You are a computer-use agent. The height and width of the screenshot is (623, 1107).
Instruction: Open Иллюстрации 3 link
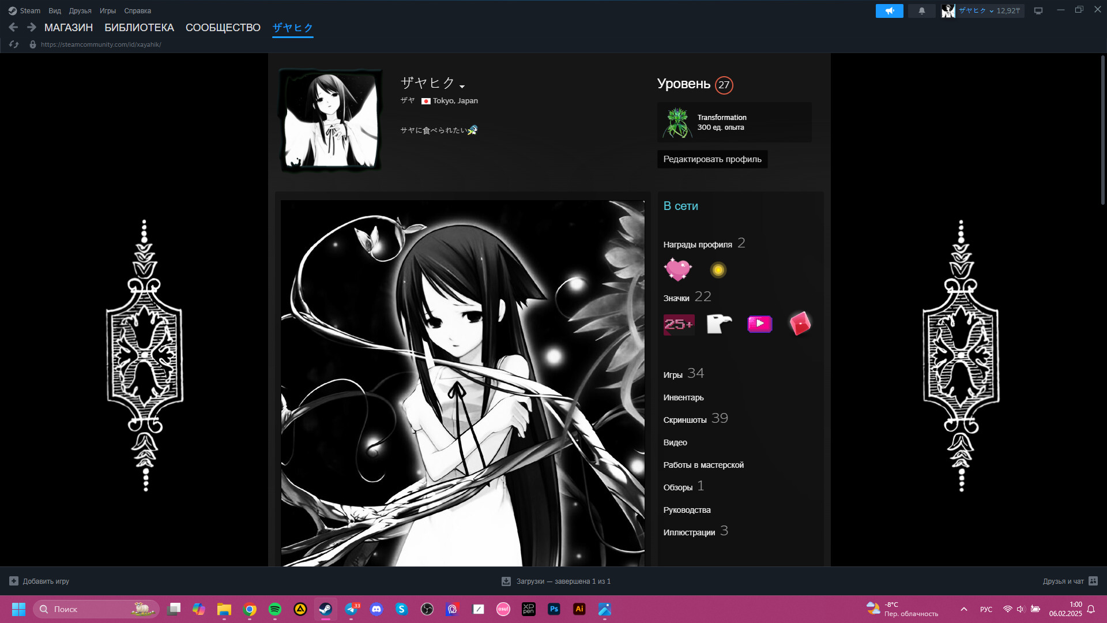pos(695,531)
